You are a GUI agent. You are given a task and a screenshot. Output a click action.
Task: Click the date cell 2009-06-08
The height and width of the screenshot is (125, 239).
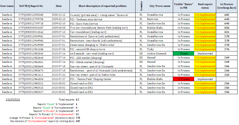(59, 28)
